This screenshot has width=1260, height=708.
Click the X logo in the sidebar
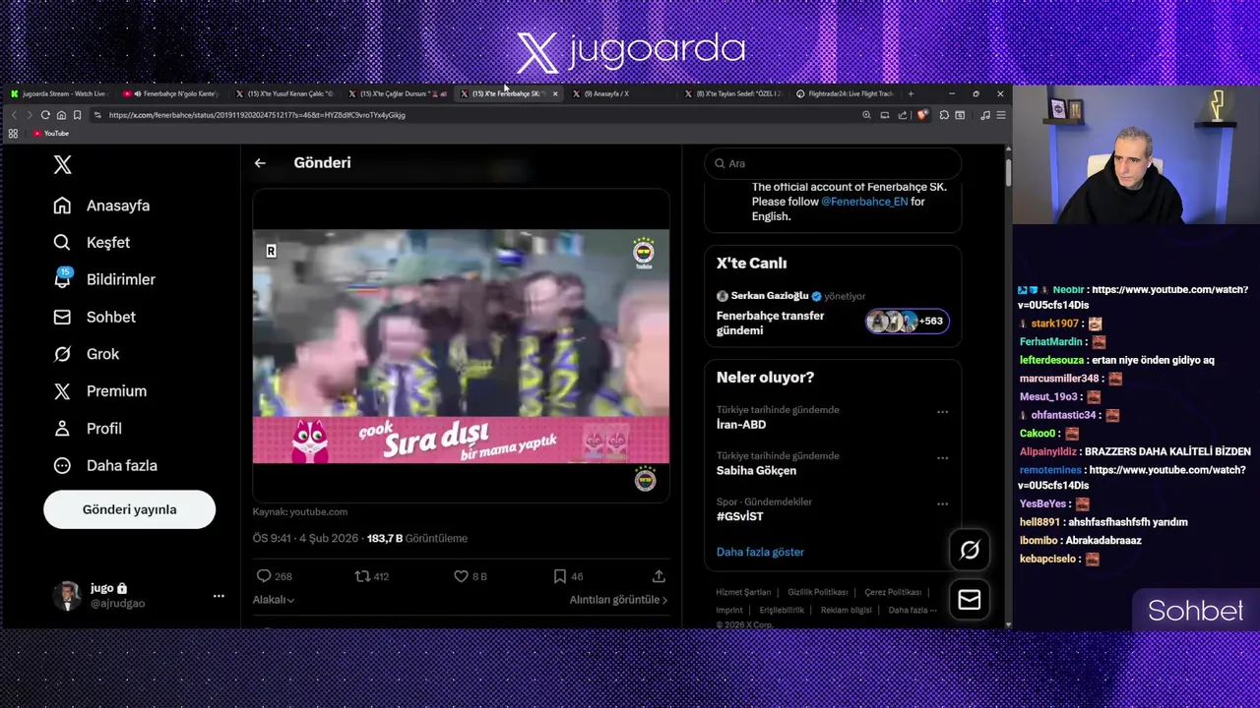pos(62,165)
